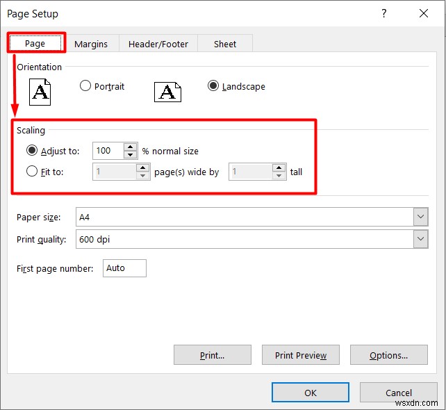Screen dimensions: 446x410
Task: Open the Header/Footer tab
Action: coord(158,44)
